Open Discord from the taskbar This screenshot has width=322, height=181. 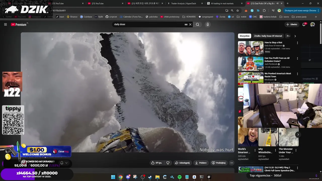(x=128, y=177)
